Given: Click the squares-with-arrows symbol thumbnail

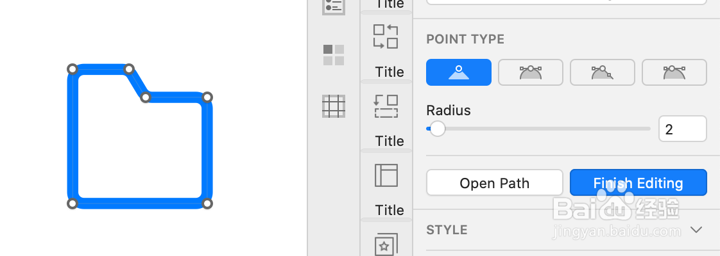Looking at the screenshot, I should click(x=386, y=37).
